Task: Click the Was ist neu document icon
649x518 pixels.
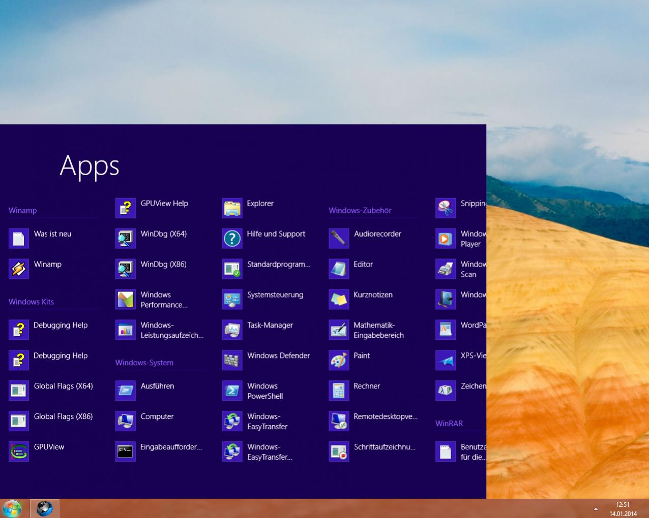Action: [19, 238]
